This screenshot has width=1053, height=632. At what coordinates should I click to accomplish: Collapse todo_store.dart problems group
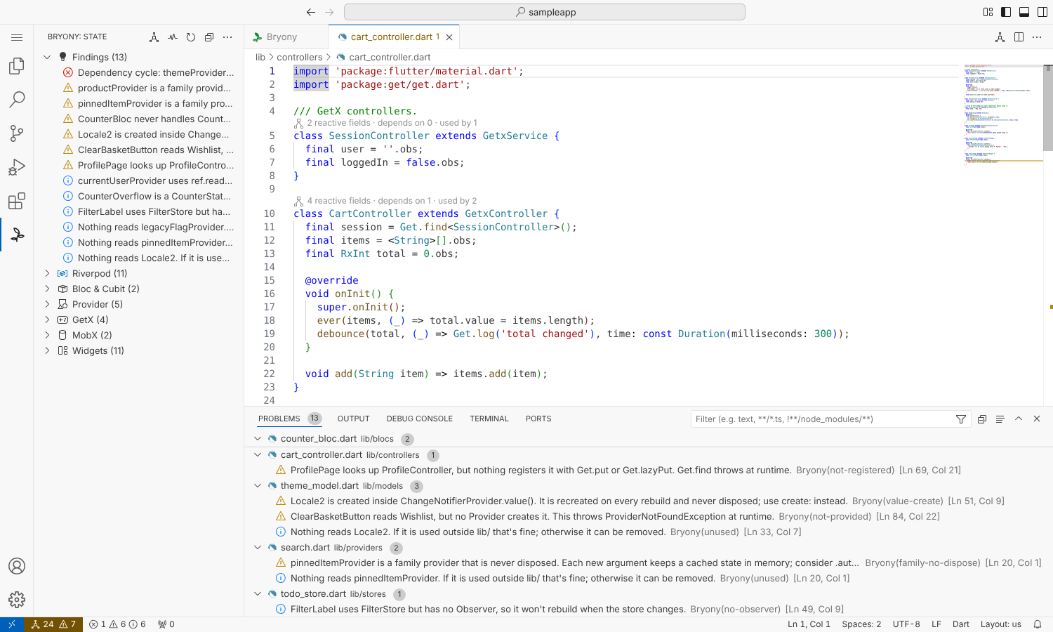point(258,594)
